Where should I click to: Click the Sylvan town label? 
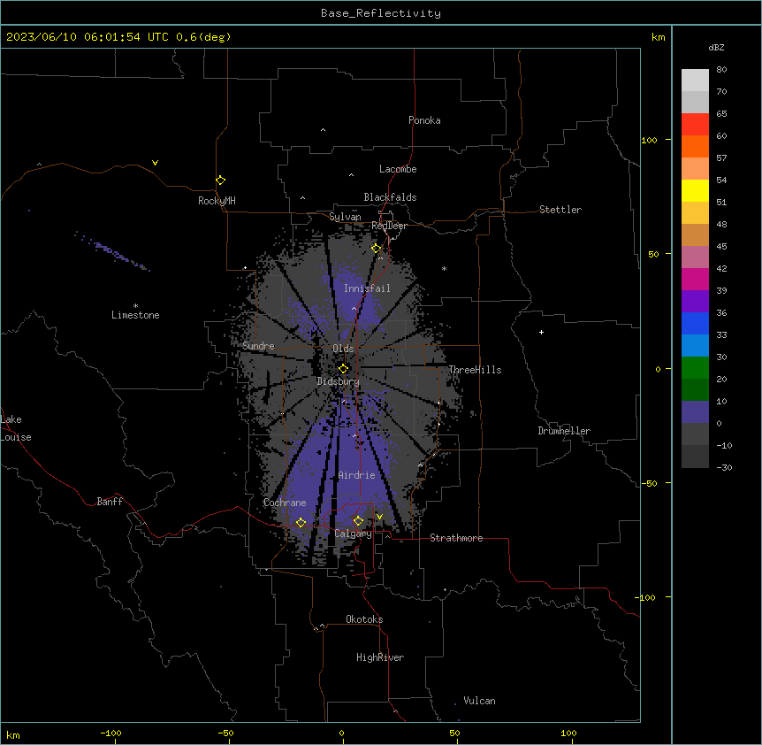pyautogui.click(x=345, y=217)
